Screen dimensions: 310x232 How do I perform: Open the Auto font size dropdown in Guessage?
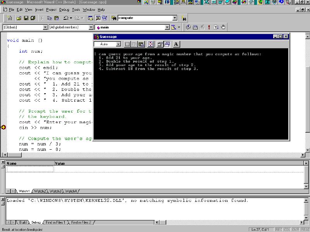tap(118, 44)
